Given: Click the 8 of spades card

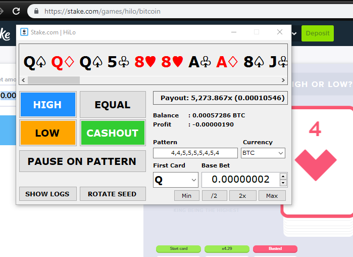Looking at the screenshot, I should (254, 62).
